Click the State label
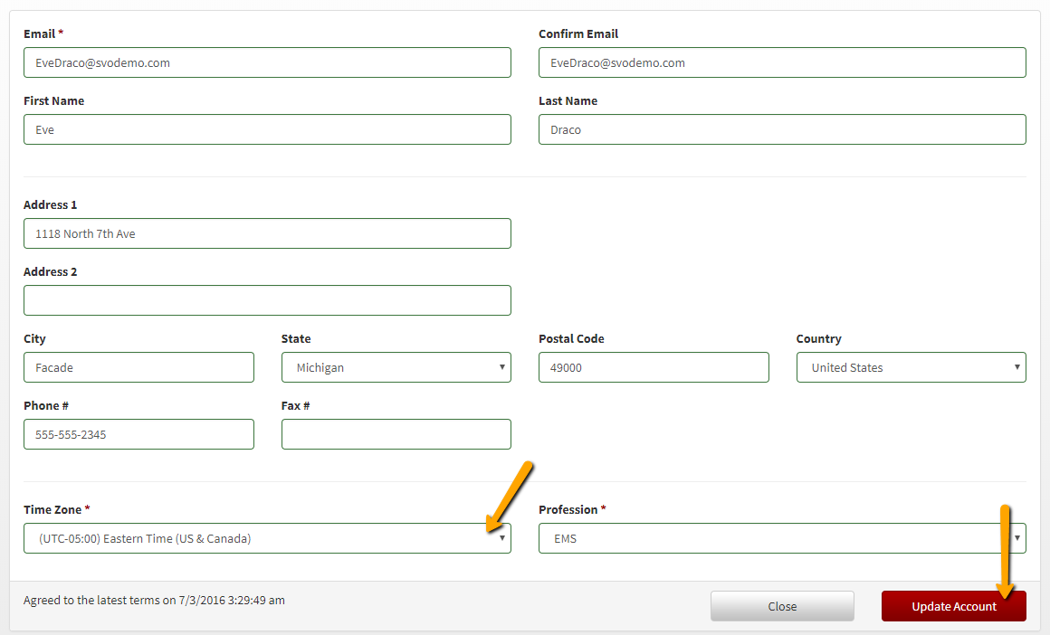The image size is (1050, 635). click(296, 338)
